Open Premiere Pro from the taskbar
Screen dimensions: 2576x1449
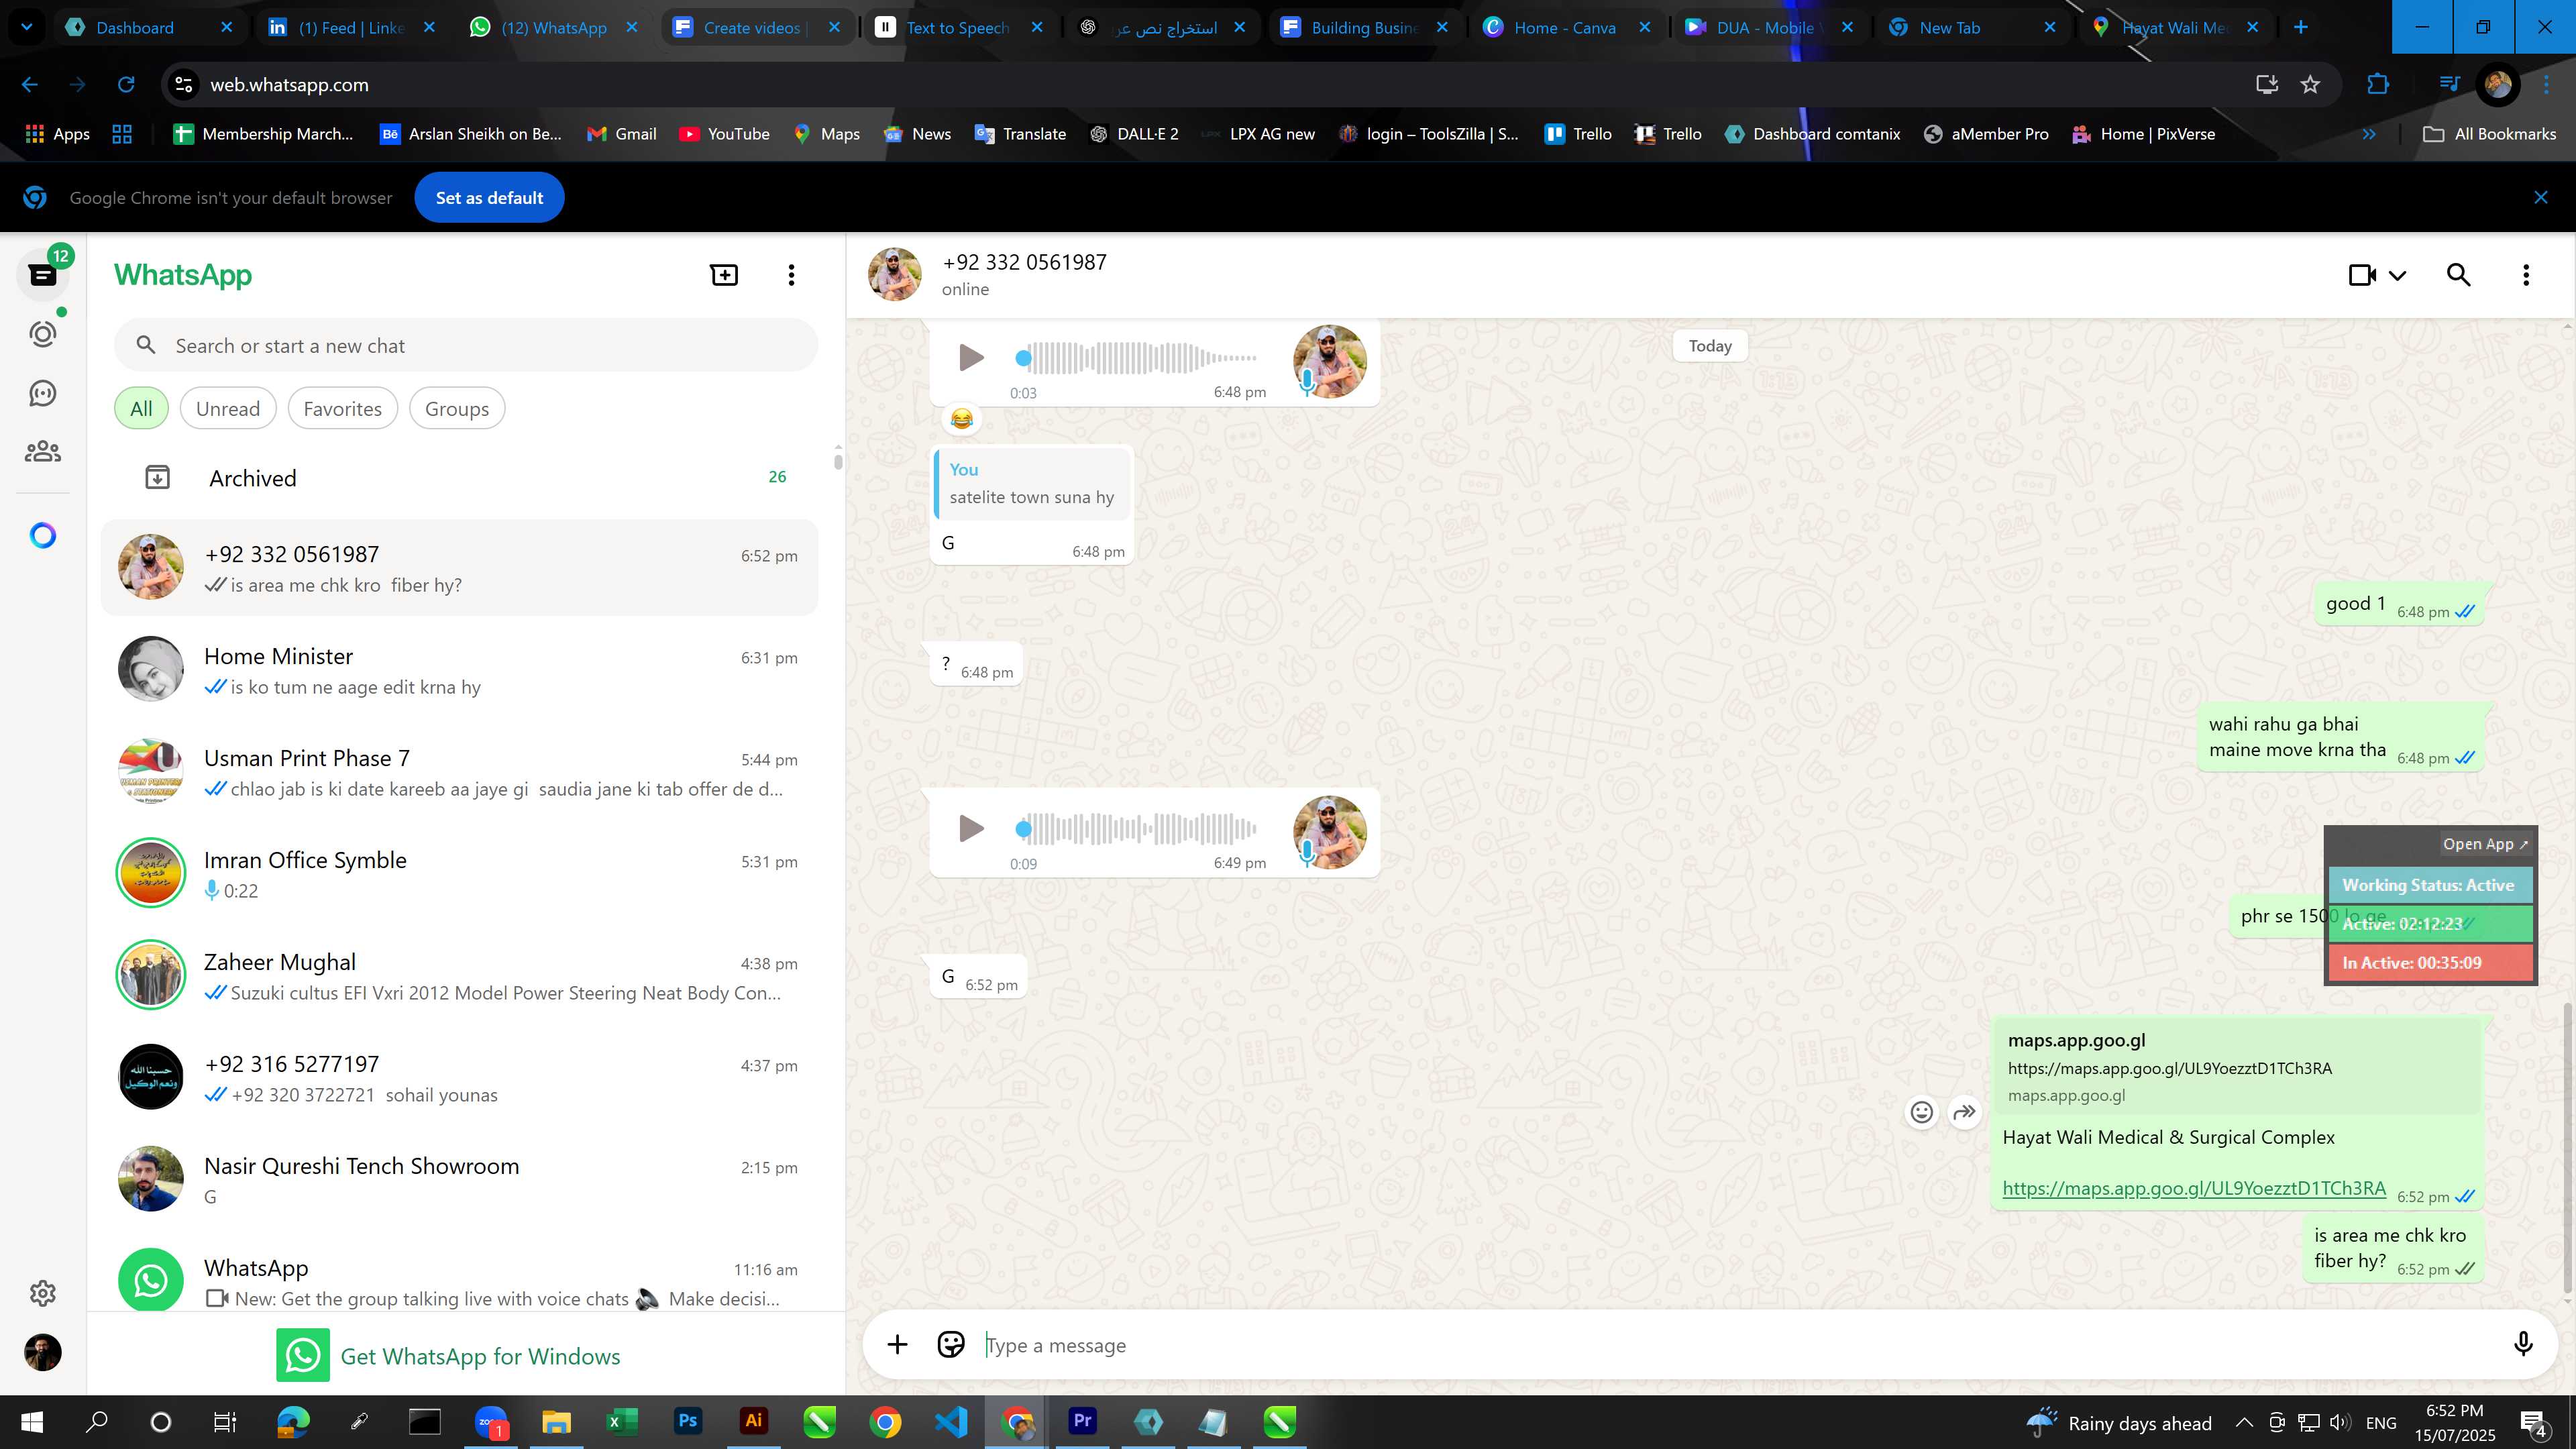pyautogui.click(x=1082, y=1421)
